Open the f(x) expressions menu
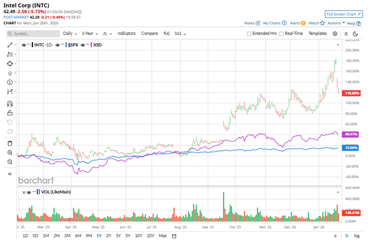 166,33
